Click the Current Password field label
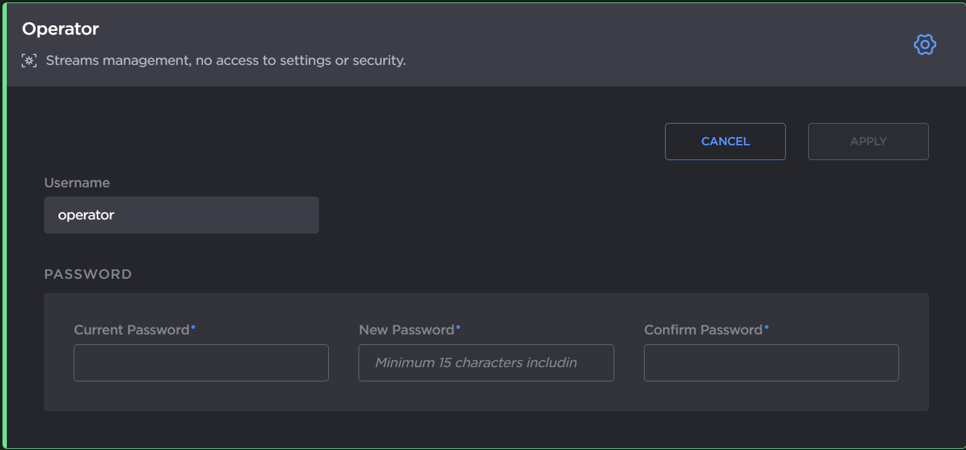This screenshot has height=450, width=966. [130, 329]
